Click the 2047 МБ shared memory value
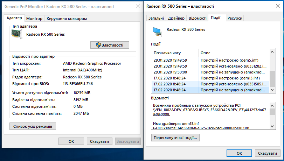This screenshot has height=161, width=284. pos(81,114)
